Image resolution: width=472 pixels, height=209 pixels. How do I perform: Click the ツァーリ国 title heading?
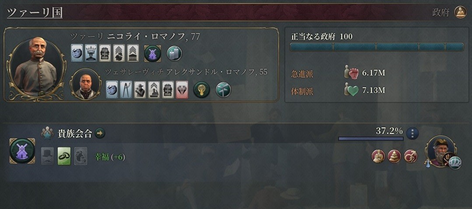pos(35,13)
